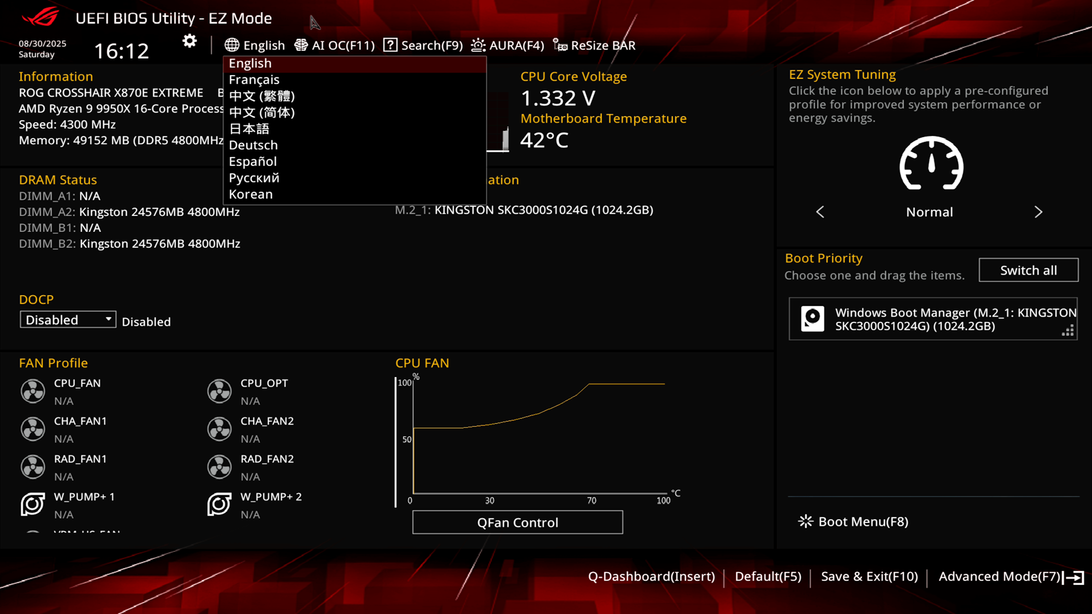Click the CPU_FAN fan icon

(x=33, y=391)
